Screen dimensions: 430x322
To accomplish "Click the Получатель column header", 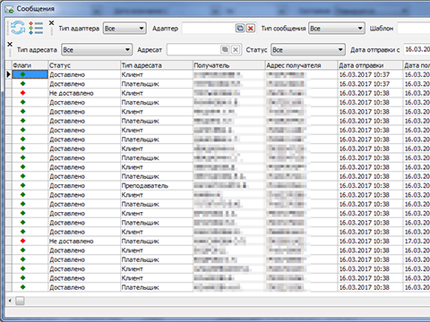I will pos(229,65).
